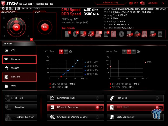Click the 40°C/13% point on CPU fan curve
168x126 pixels.
click(x=63, y=75)
